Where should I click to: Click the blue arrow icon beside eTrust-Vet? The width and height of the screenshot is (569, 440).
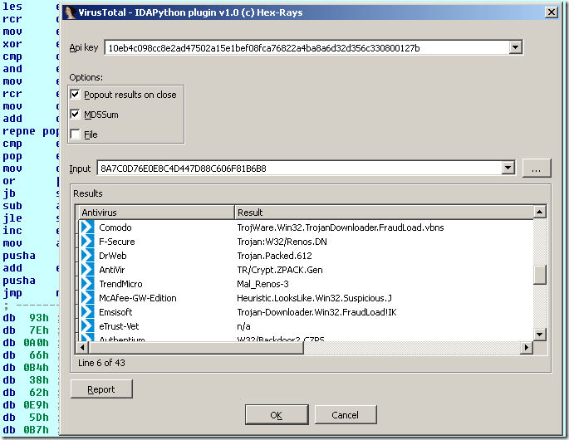pos(87,326)
